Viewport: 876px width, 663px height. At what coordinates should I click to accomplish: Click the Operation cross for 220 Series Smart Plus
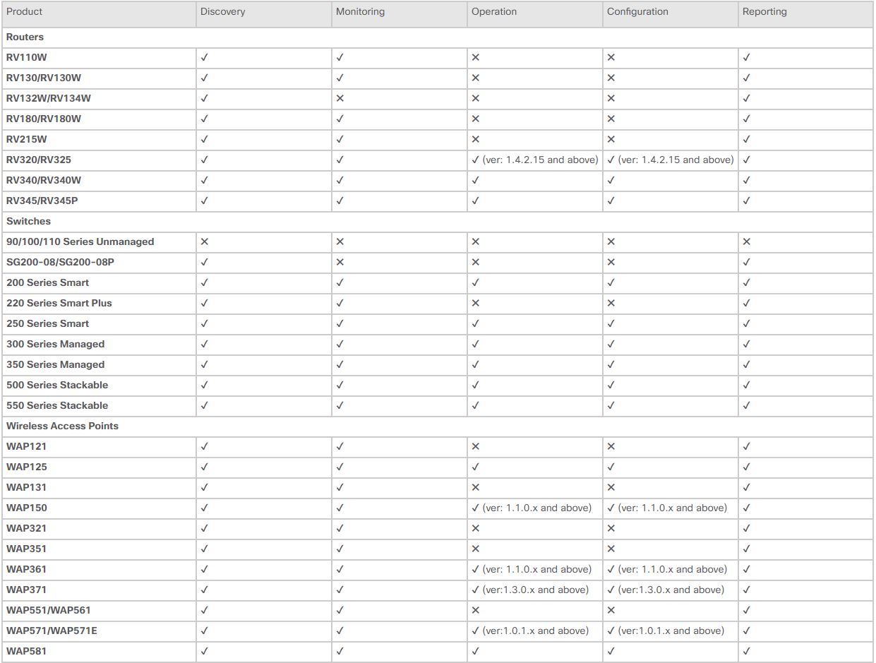476,303
